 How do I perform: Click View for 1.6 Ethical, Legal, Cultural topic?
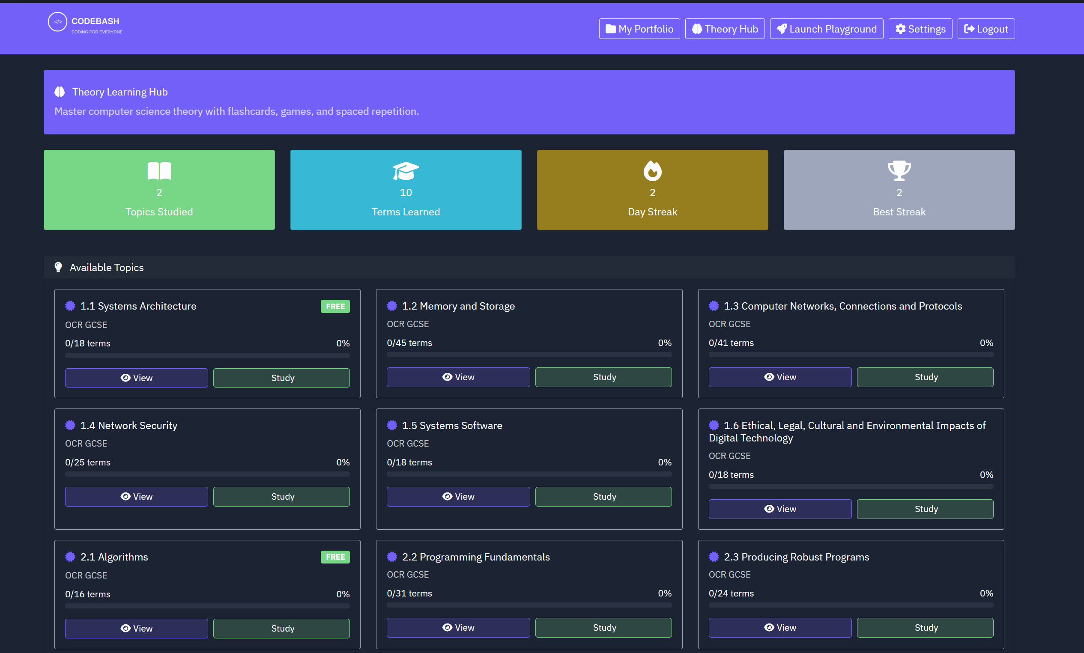779,509
